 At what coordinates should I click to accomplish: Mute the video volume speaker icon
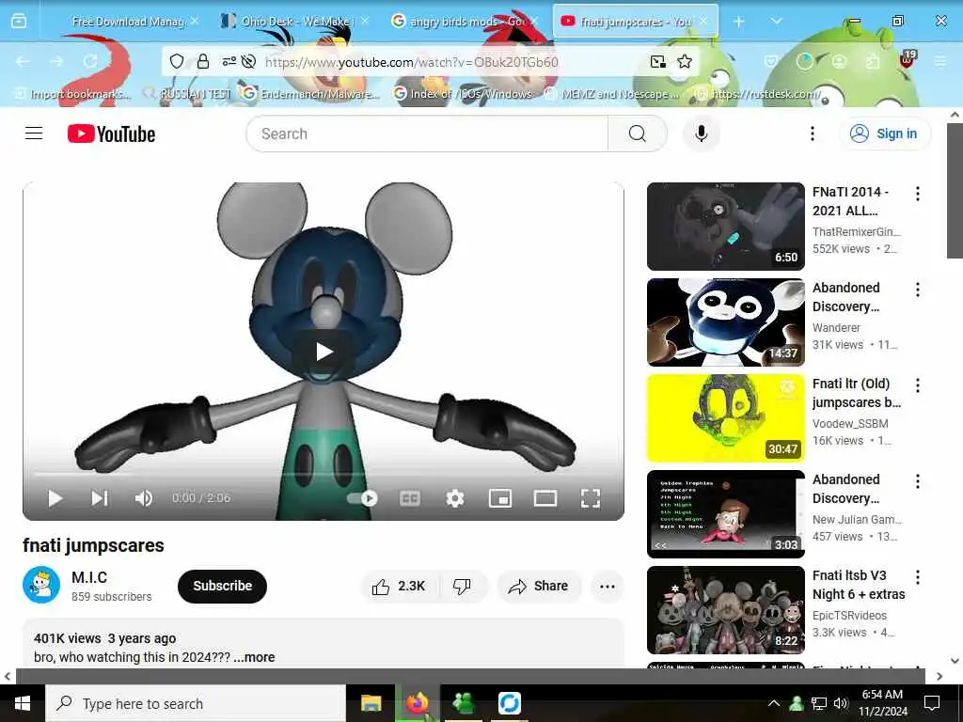point(143,498)
